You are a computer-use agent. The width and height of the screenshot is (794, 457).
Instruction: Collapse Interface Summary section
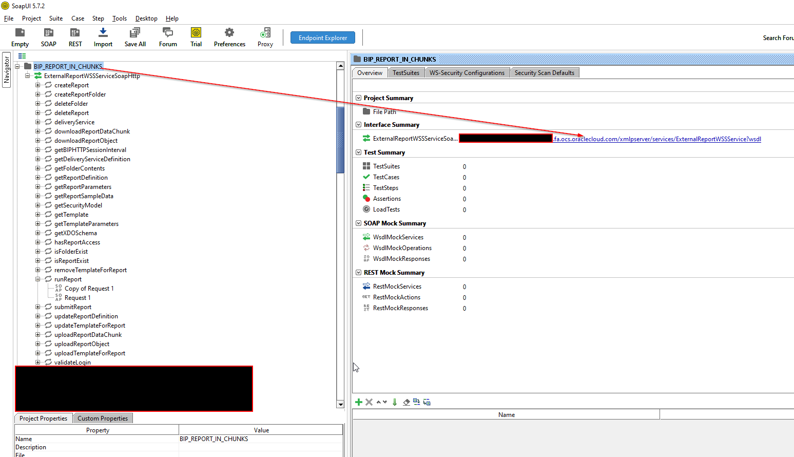[x=358, y=124]
